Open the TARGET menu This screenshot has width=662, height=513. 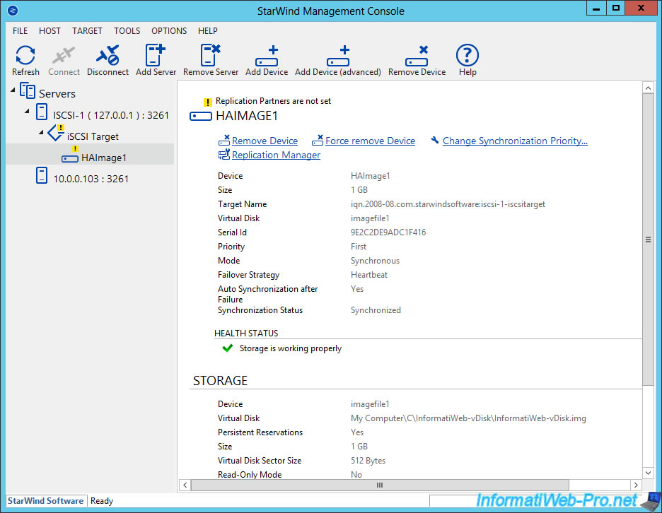[x=87, y=30]
